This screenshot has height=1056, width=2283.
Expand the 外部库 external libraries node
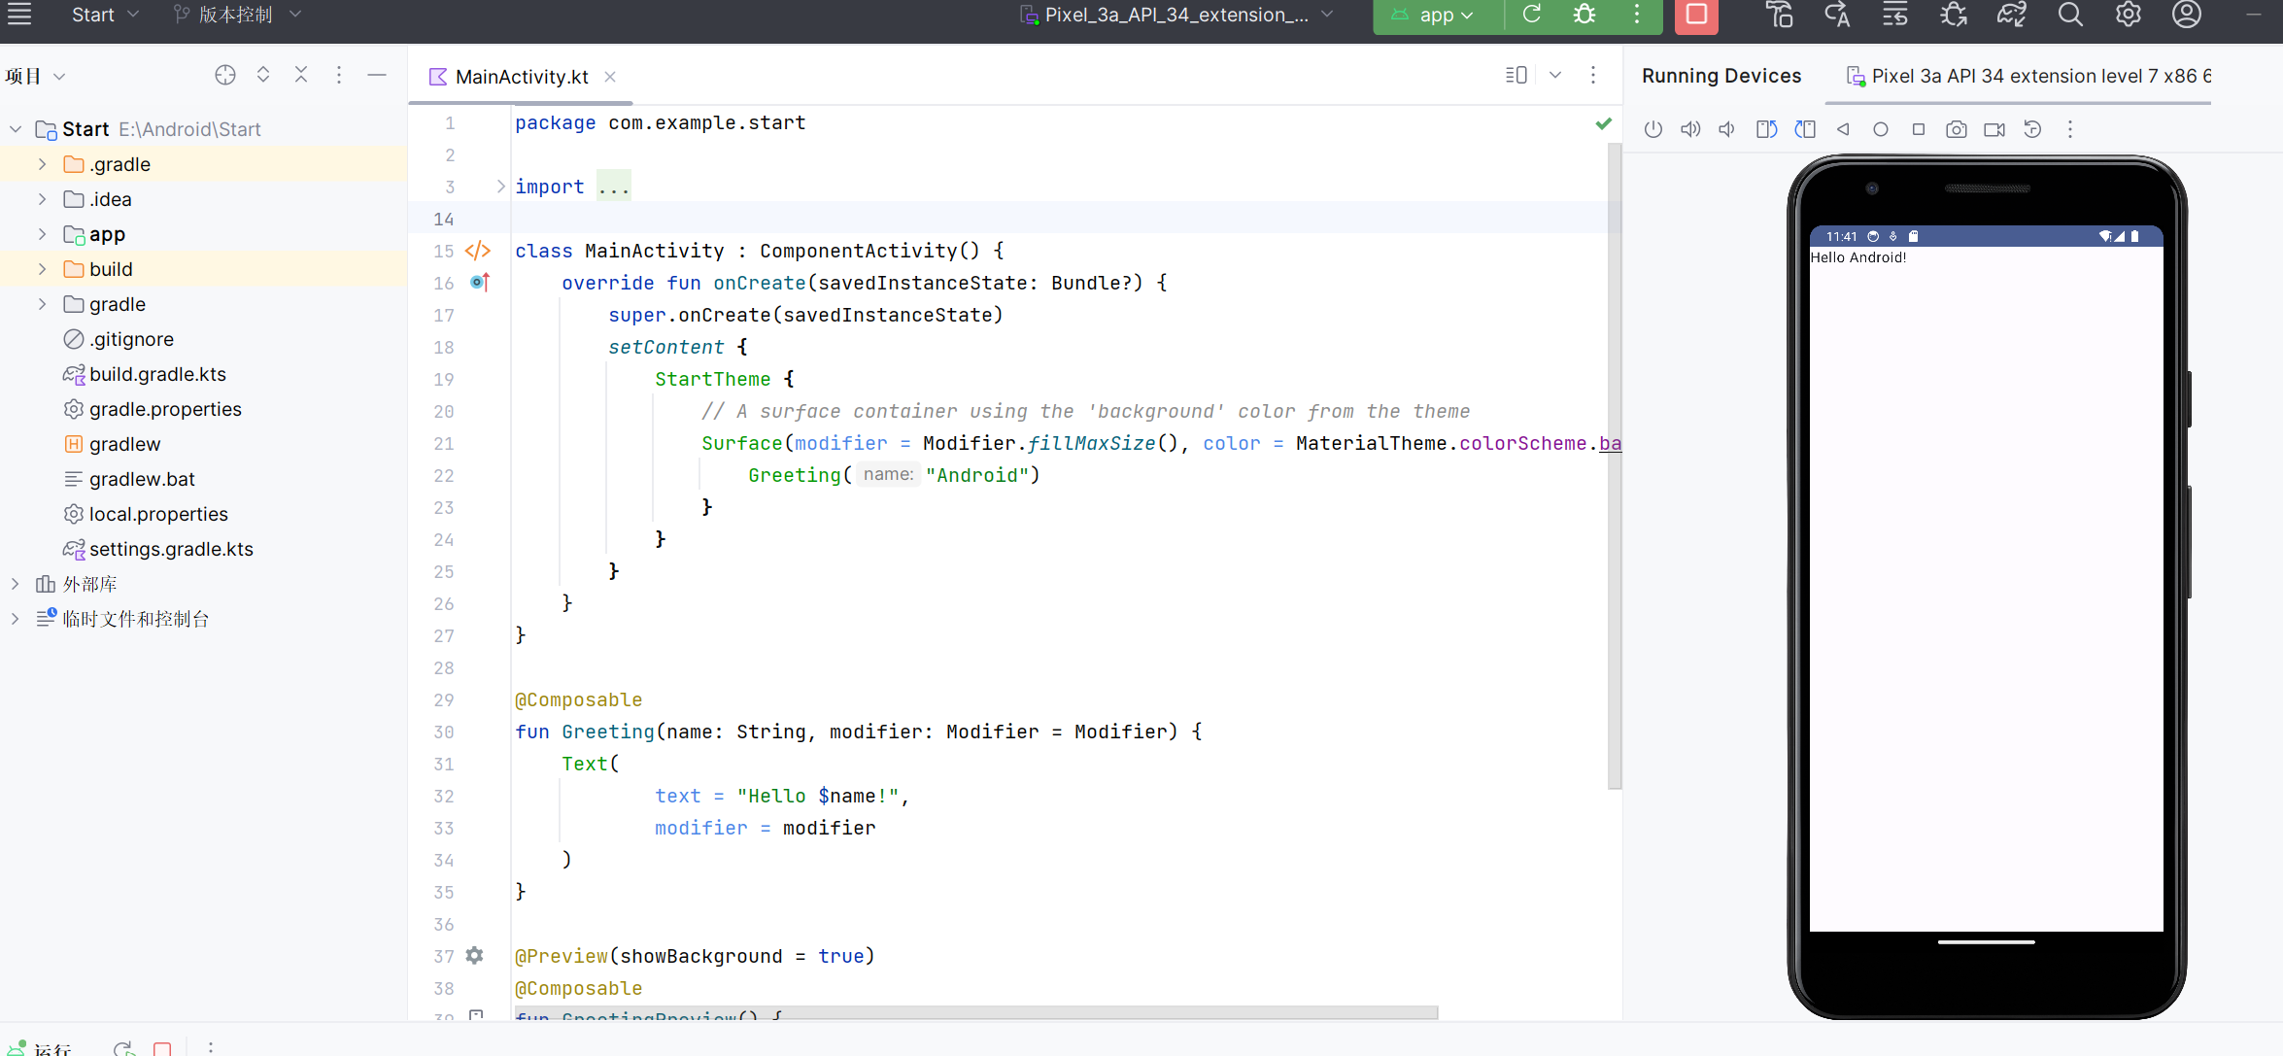pos(16,584)
